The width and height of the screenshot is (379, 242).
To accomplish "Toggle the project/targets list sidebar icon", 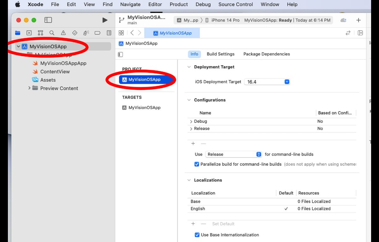I will tap(120, 54).
